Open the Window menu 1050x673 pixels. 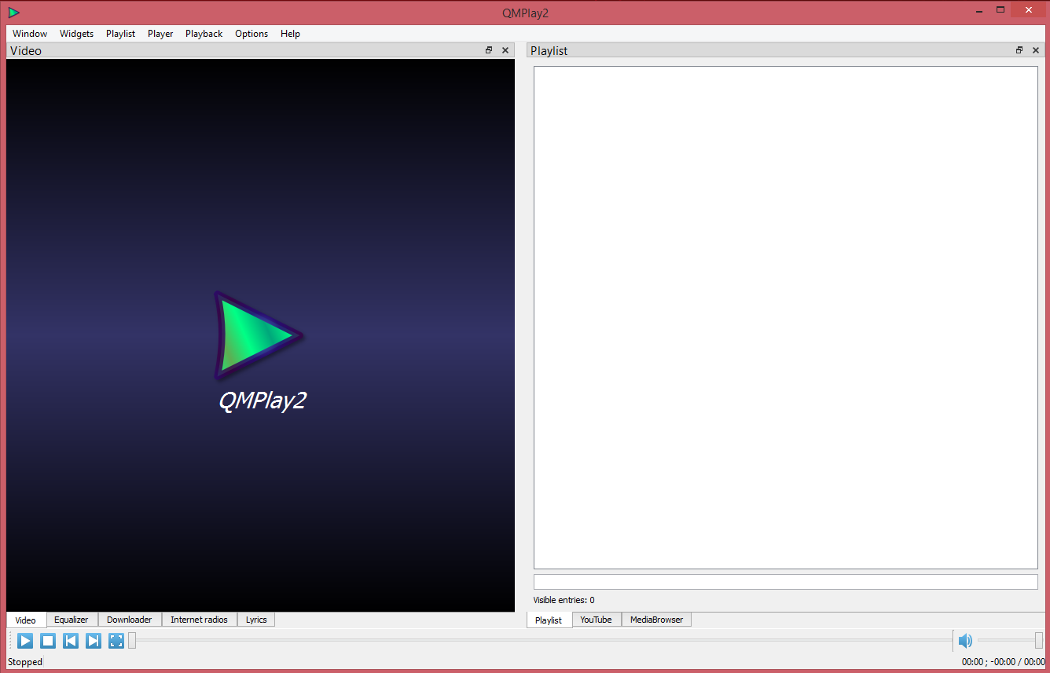30,34
